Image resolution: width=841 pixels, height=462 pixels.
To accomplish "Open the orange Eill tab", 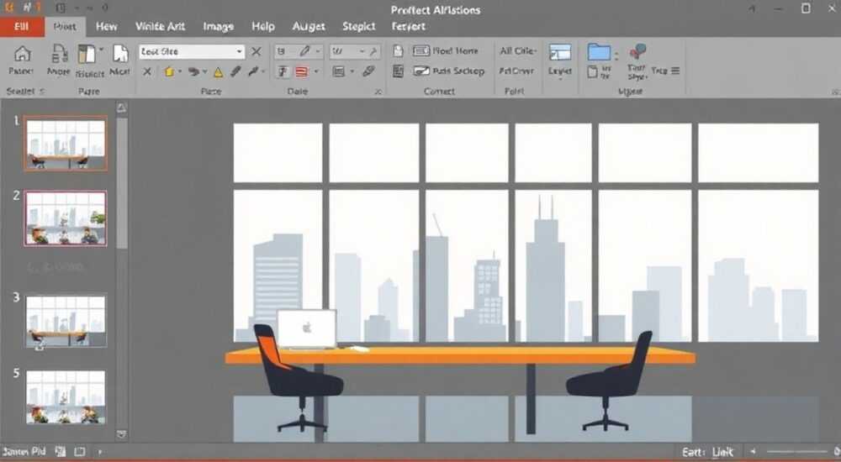I will 22,26.
